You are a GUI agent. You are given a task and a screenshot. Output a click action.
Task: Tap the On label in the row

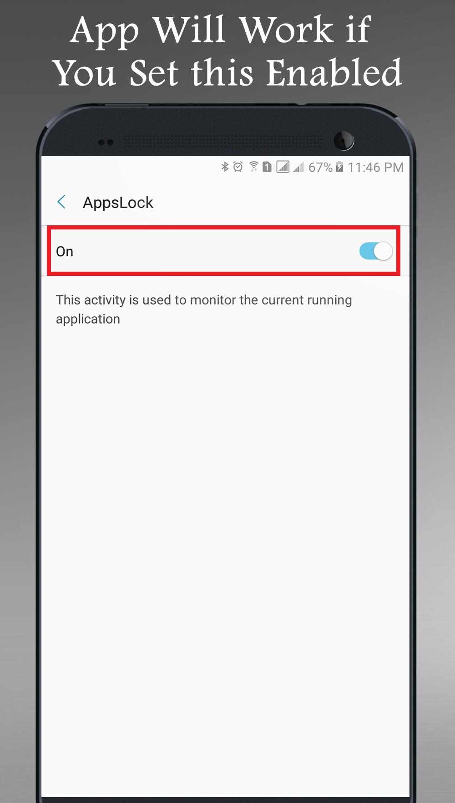click(x=65, y=252)
